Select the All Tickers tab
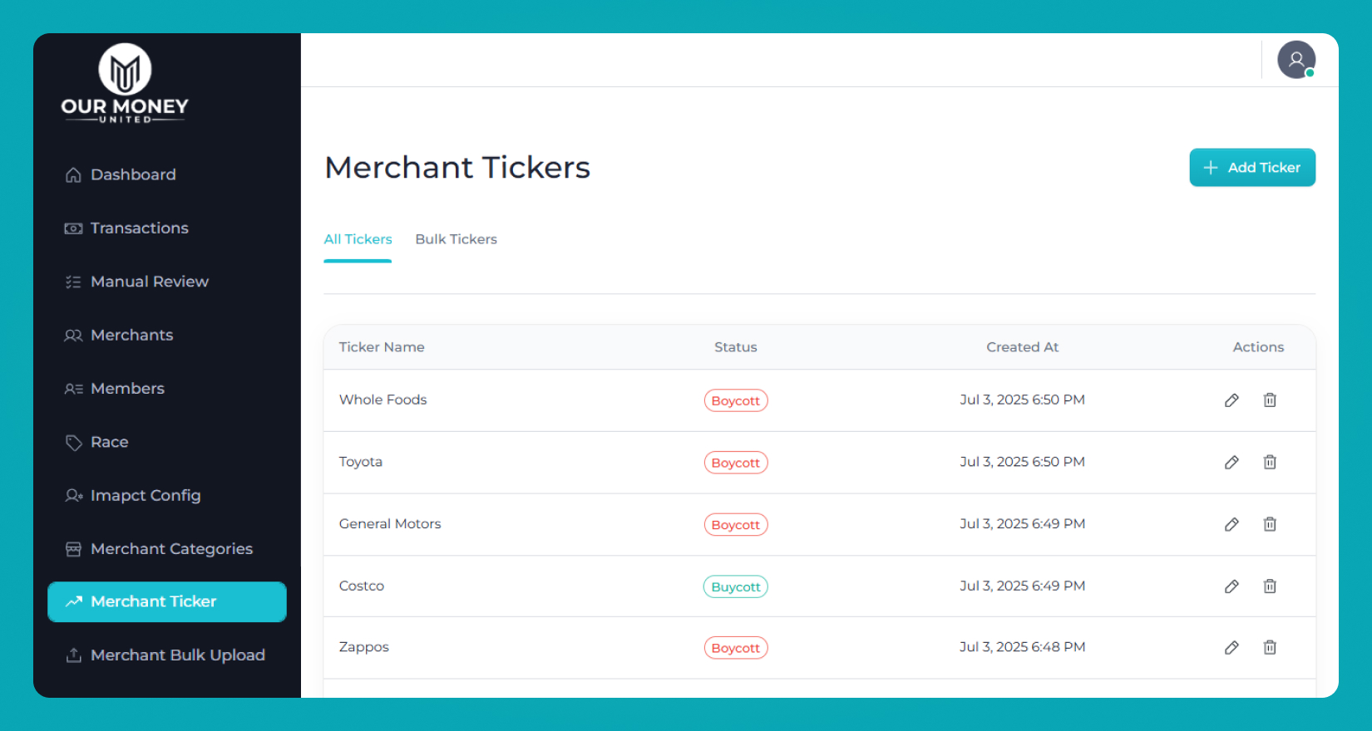This screenshot has width=1372, height=731. (358, 239)
